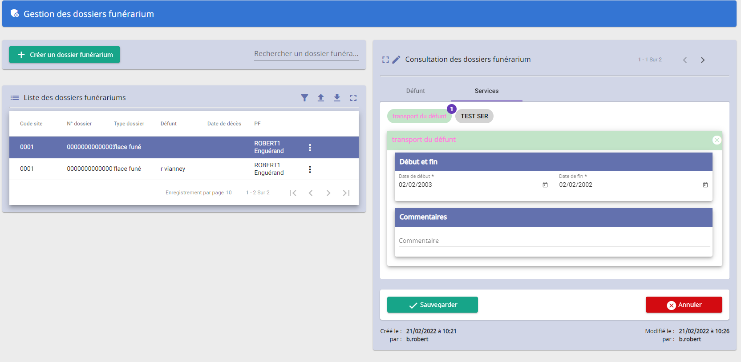Click Créer un dossier funérarium button

(65, 55)
